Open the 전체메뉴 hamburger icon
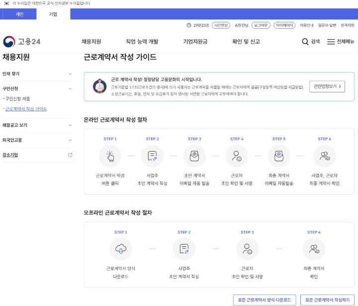This screenshot has width=358, height=306. click(x=331, y=42)
